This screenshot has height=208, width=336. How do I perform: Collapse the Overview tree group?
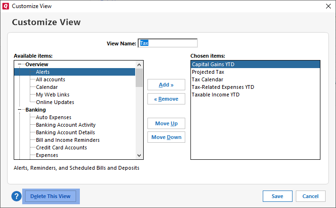(20, 64)
